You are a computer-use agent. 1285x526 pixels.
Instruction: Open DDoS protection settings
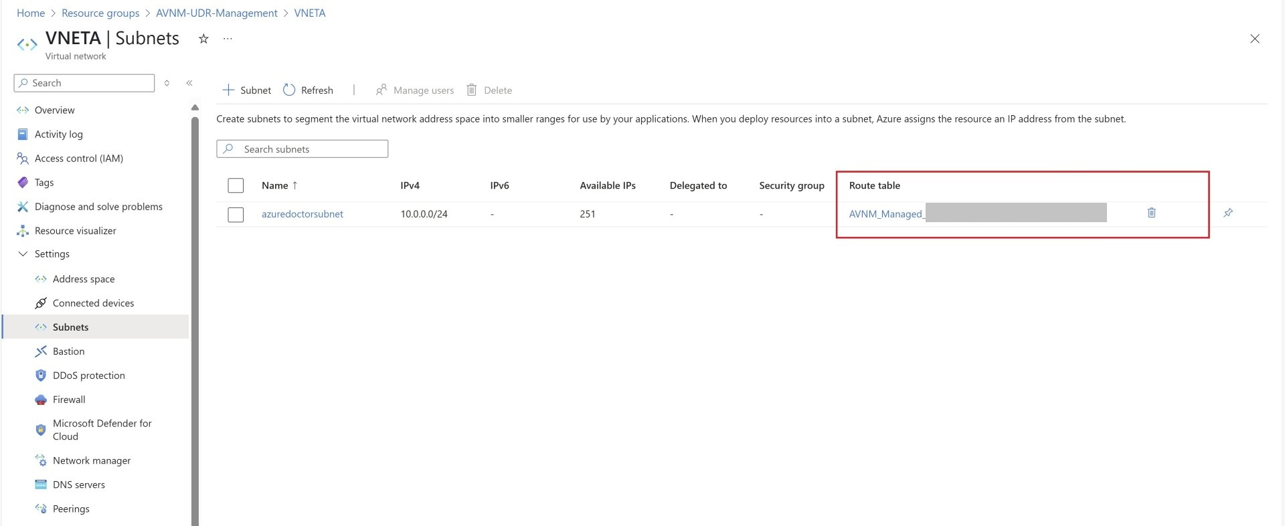[x=89, y=375]
